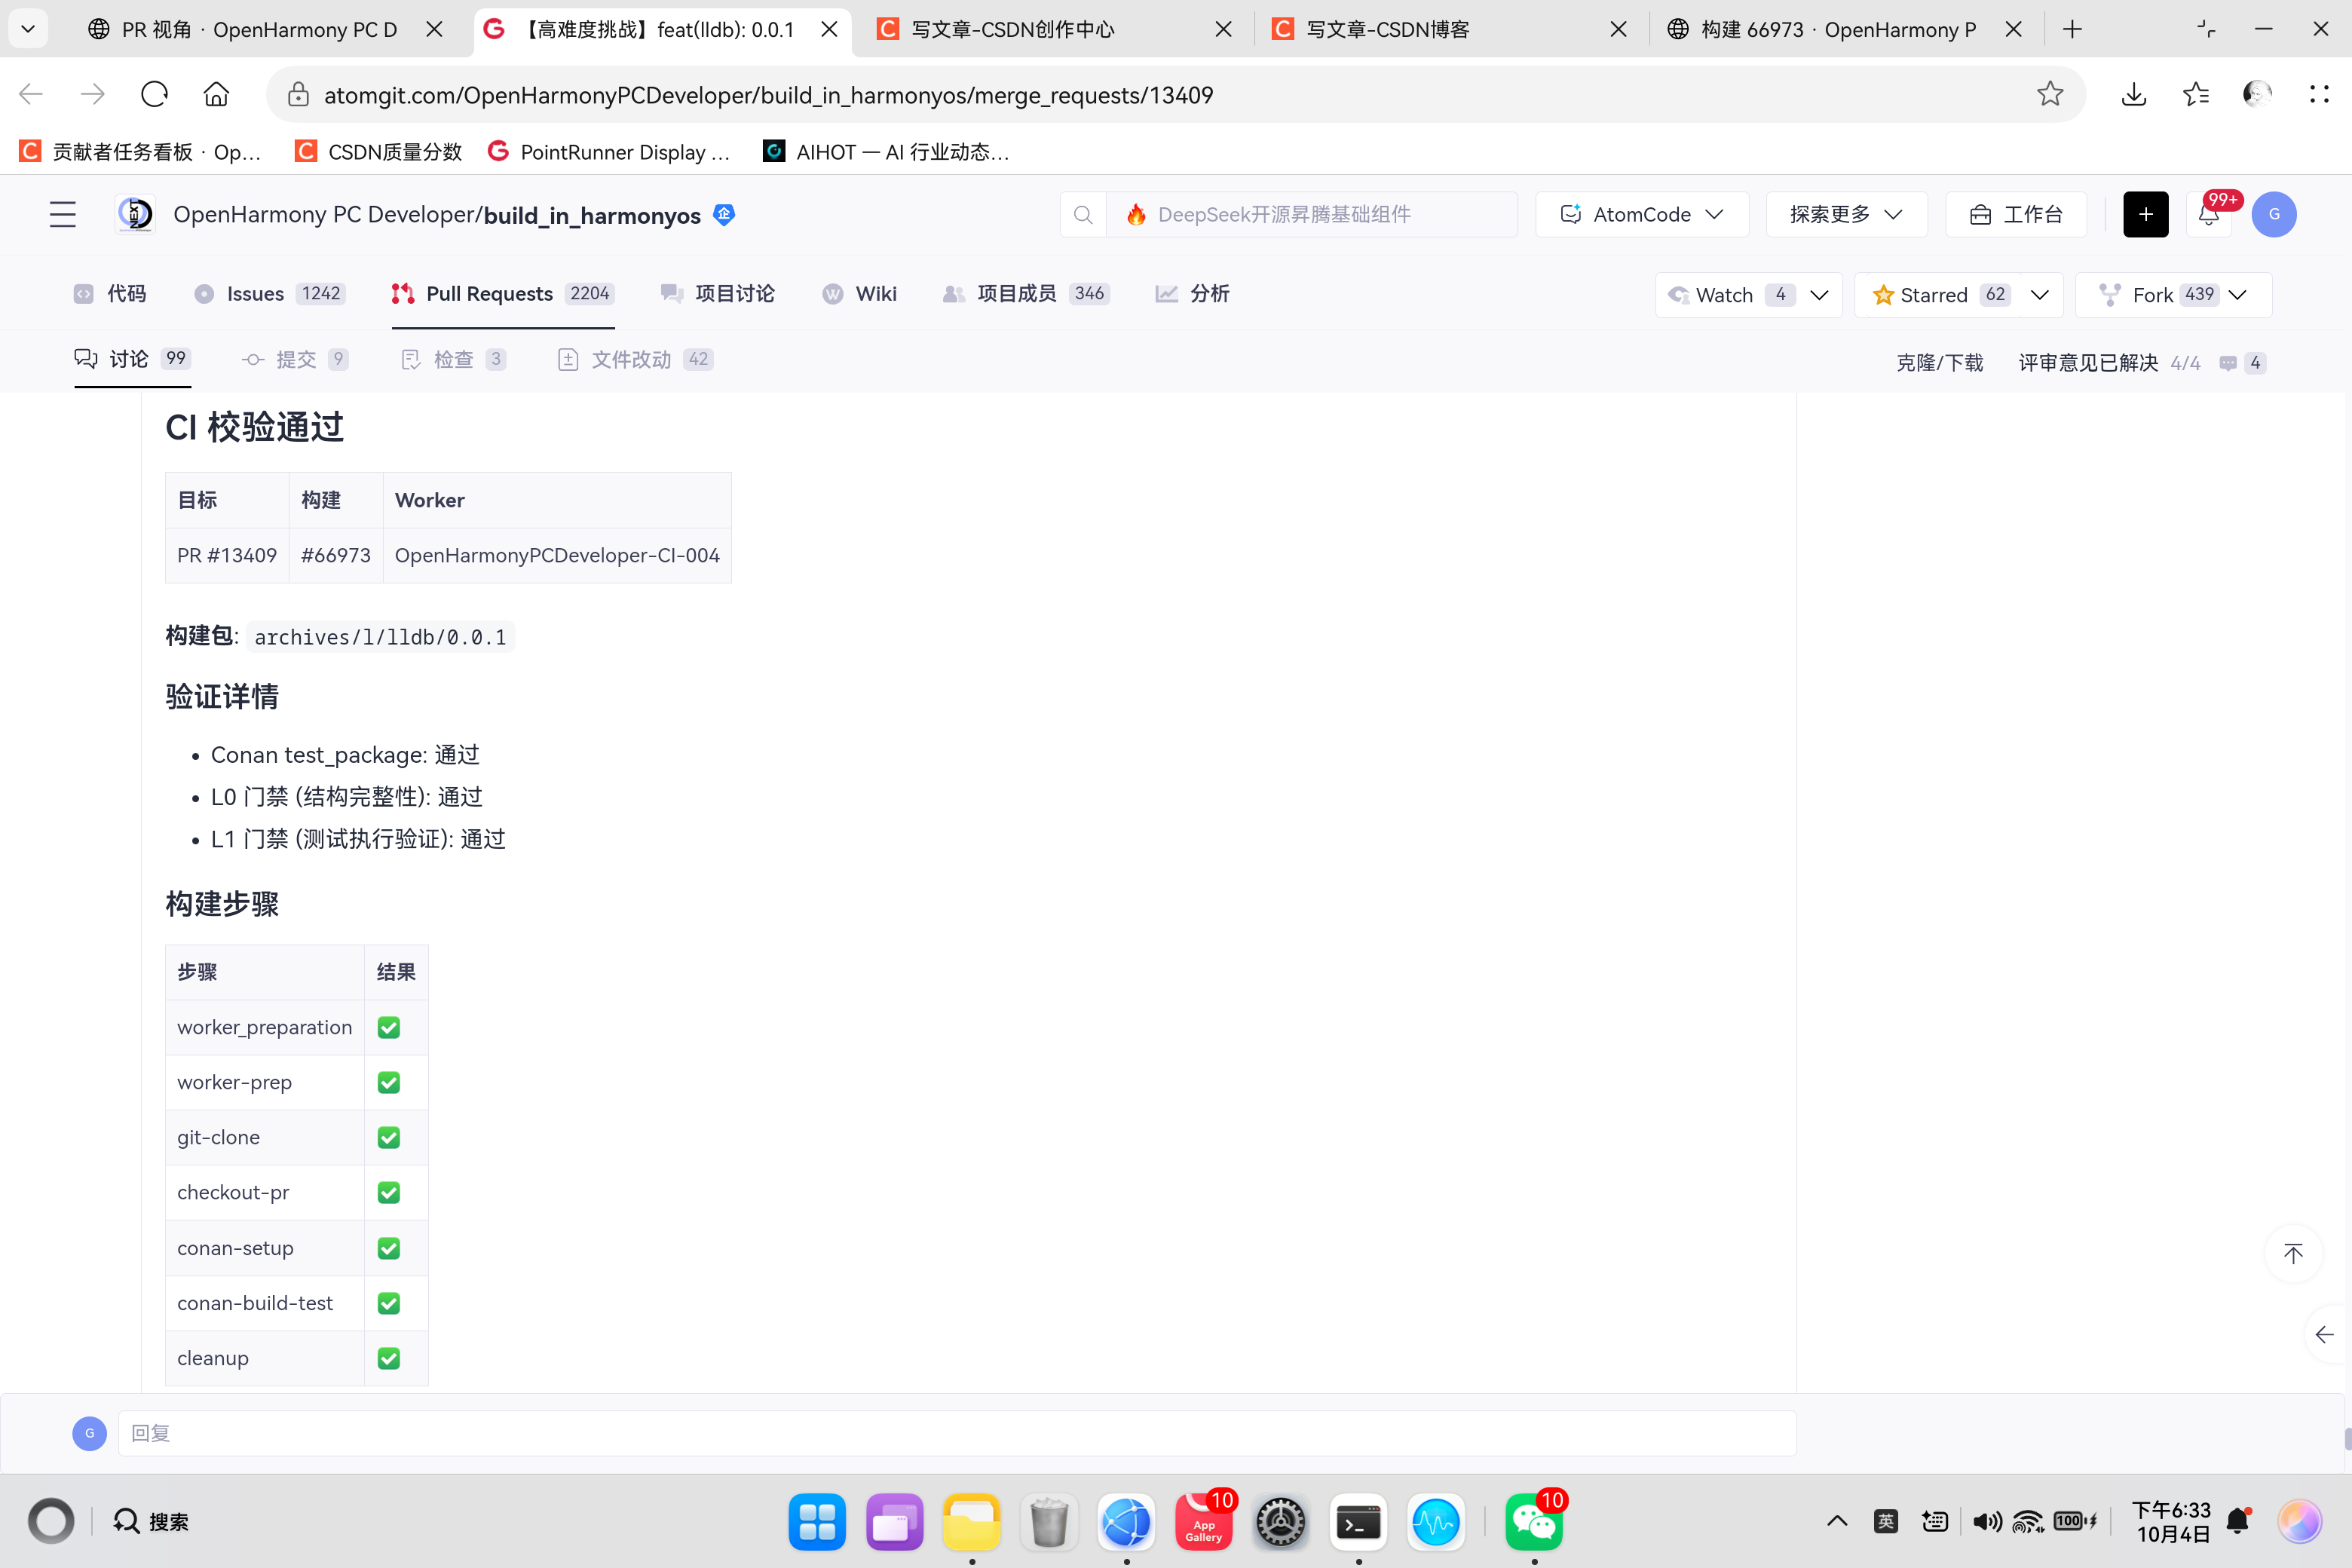2352x1568 pixels.
Task: Click the Starred button
Action: (1938, 295)
